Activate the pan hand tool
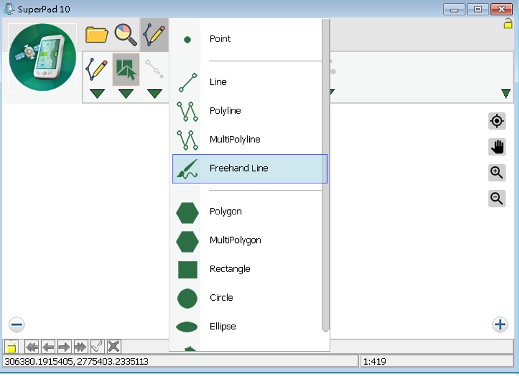 (497, 147)
